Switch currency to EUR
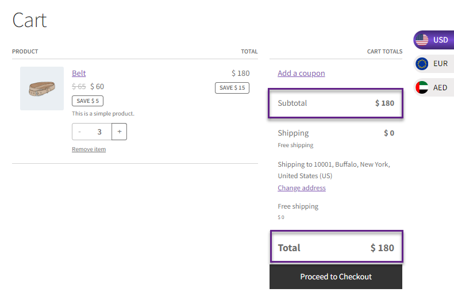Image resolution: width=454 pixels, height=296 pixels. coord(434,64)
